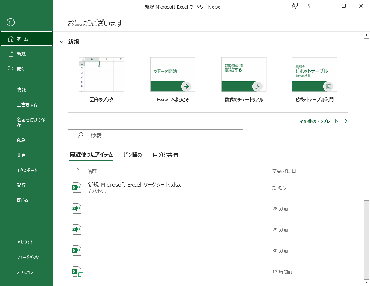Click the back arrow circle icon
The height and width of the screenshot is (286, 370).
point(10,22)
